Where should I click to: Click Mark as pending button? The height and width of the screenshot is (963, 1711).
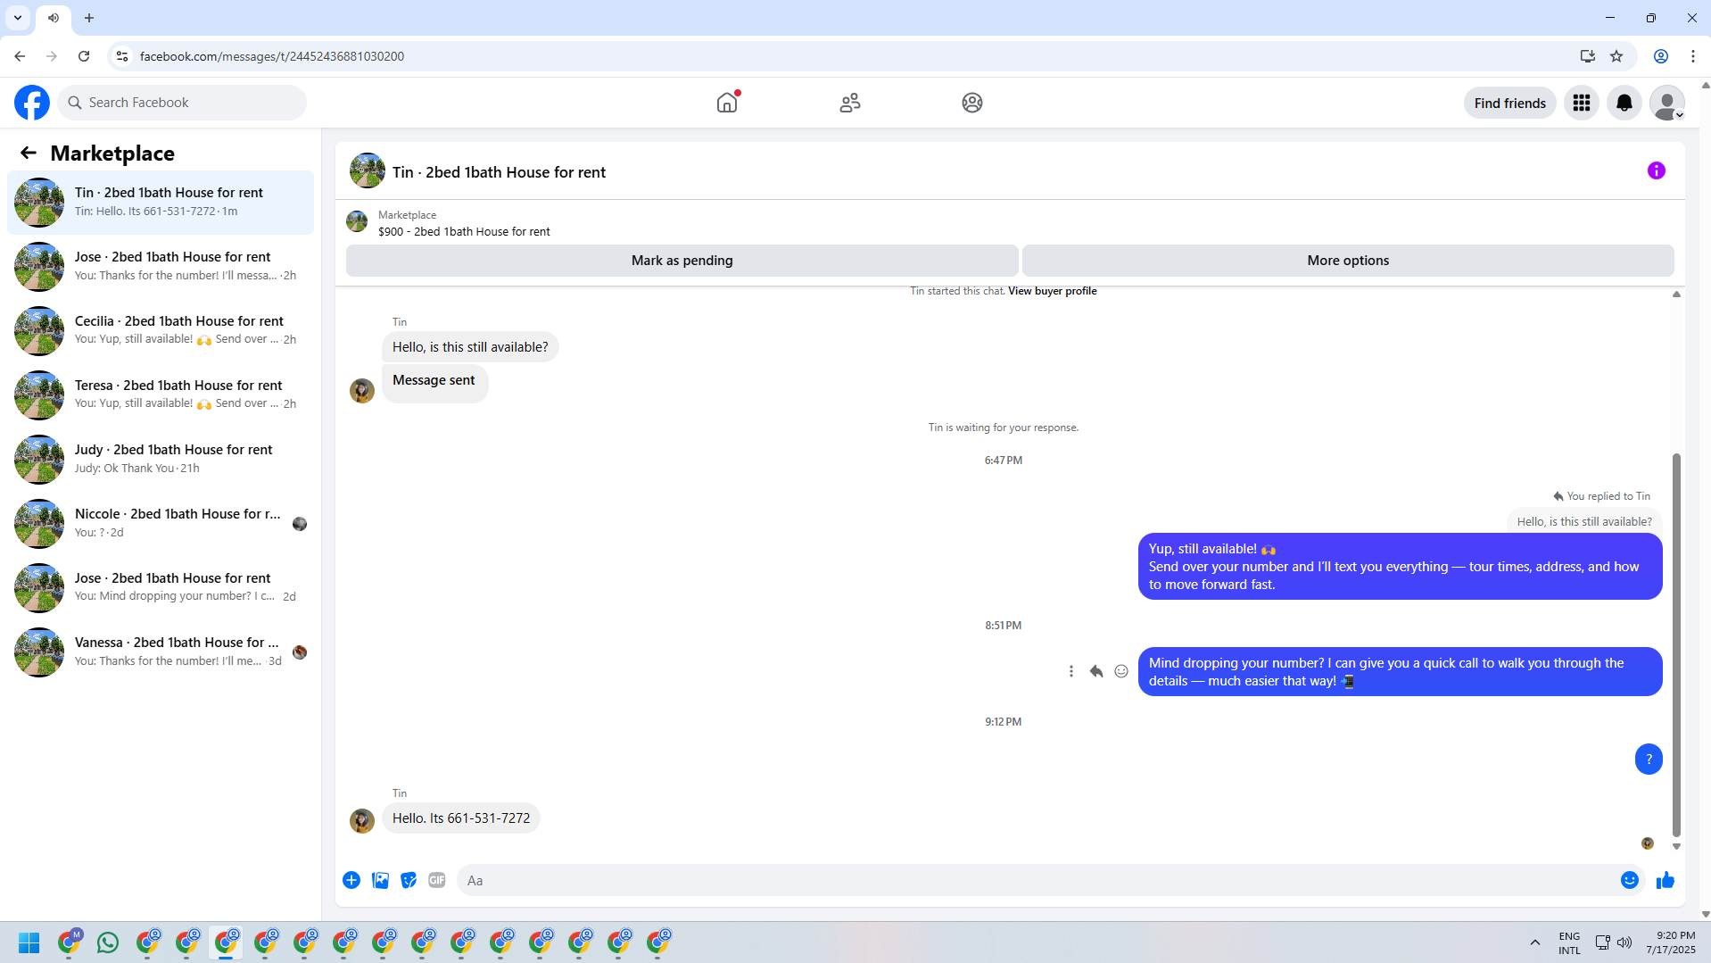pos(682,261)
